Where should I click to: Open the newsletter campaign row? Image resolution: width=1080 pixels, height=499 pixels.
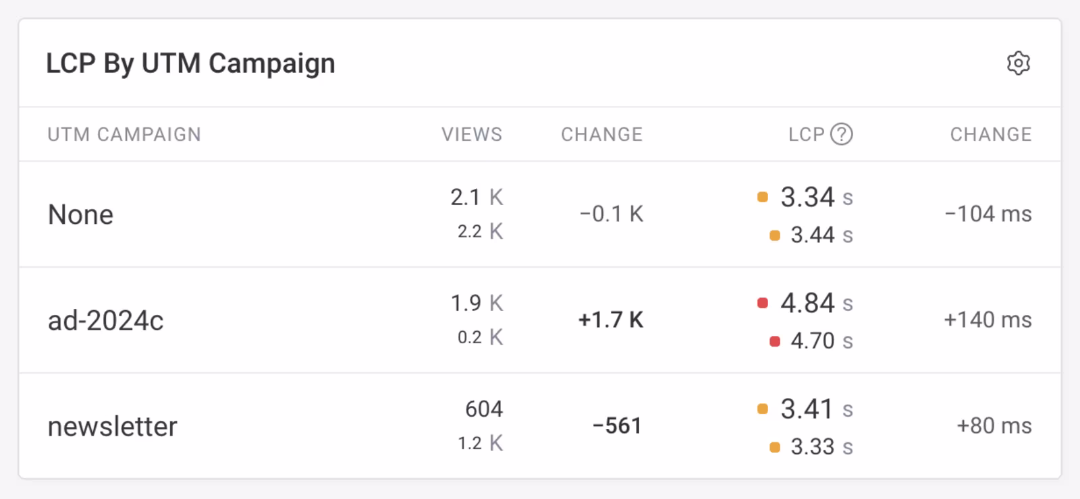113,426
